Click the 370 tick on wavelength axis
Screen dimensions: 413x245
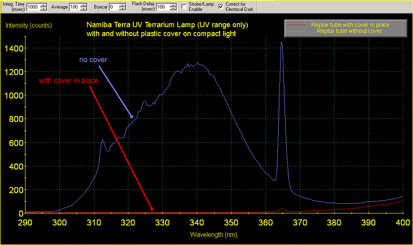[300, 223]
